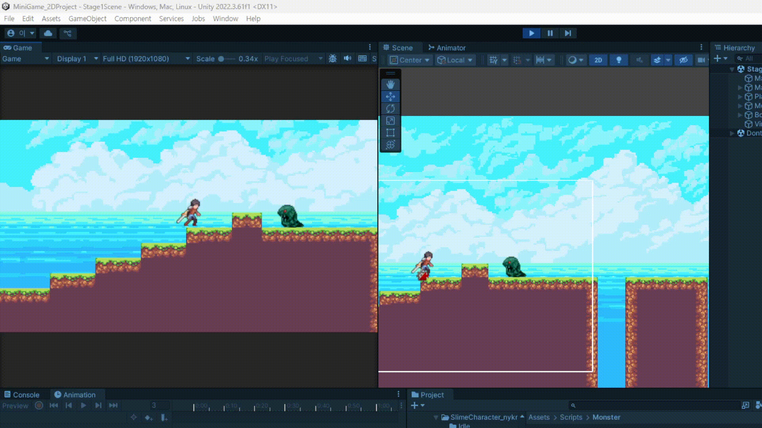Screen dimensions: 762x428
Task: Open the Center pivot dropdown
Action: pyautogui.click(x=410, y=60)
